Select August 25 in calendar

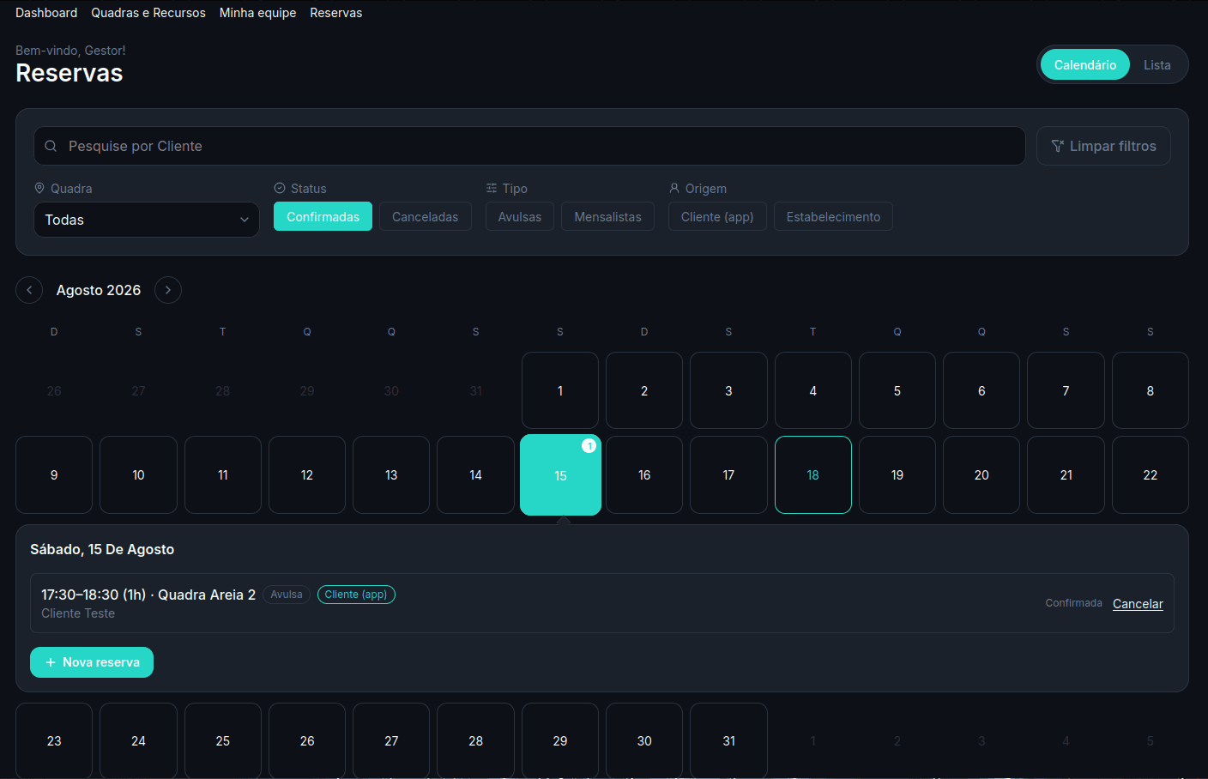pos(223,740)
